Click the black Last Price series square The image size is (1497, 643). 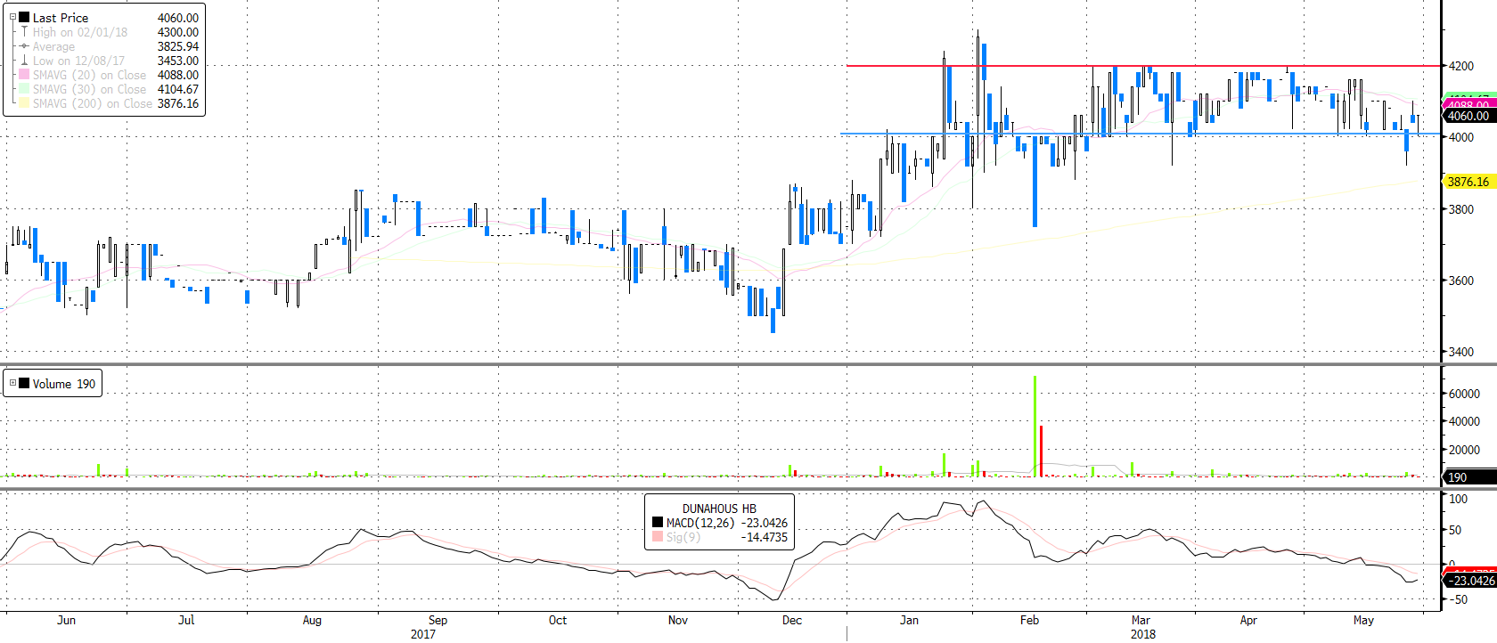point(24,17)
